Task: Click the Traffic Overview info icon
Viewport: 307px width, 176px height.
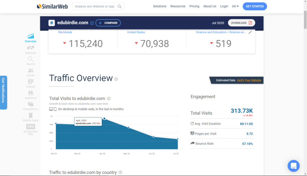Action: (x=116, y=79)
